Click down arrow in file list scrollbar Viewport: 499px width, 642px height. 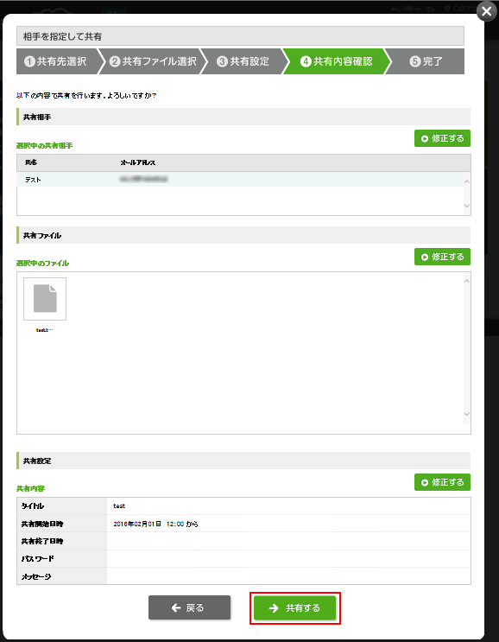467,414
